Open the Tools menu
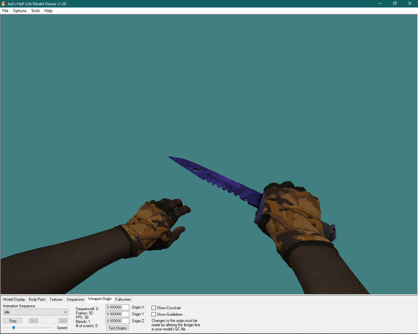The height and width of the screenshot is (334, 418). [x=35, y=11]
